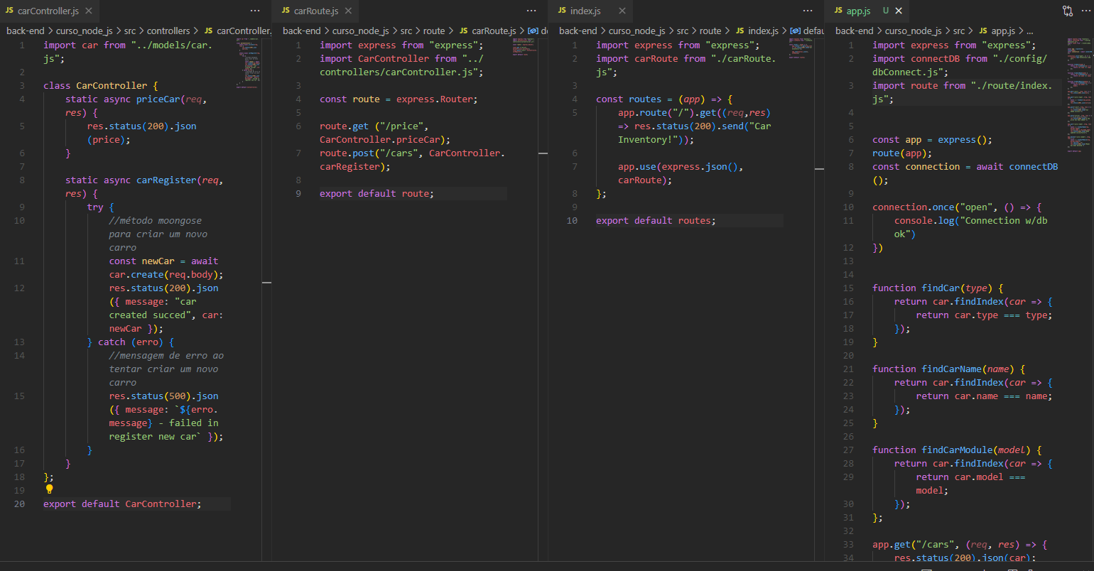The image size is (1094, 571).
Task: Click the JS file icon on the app.js tab
Action: (839, 11)
